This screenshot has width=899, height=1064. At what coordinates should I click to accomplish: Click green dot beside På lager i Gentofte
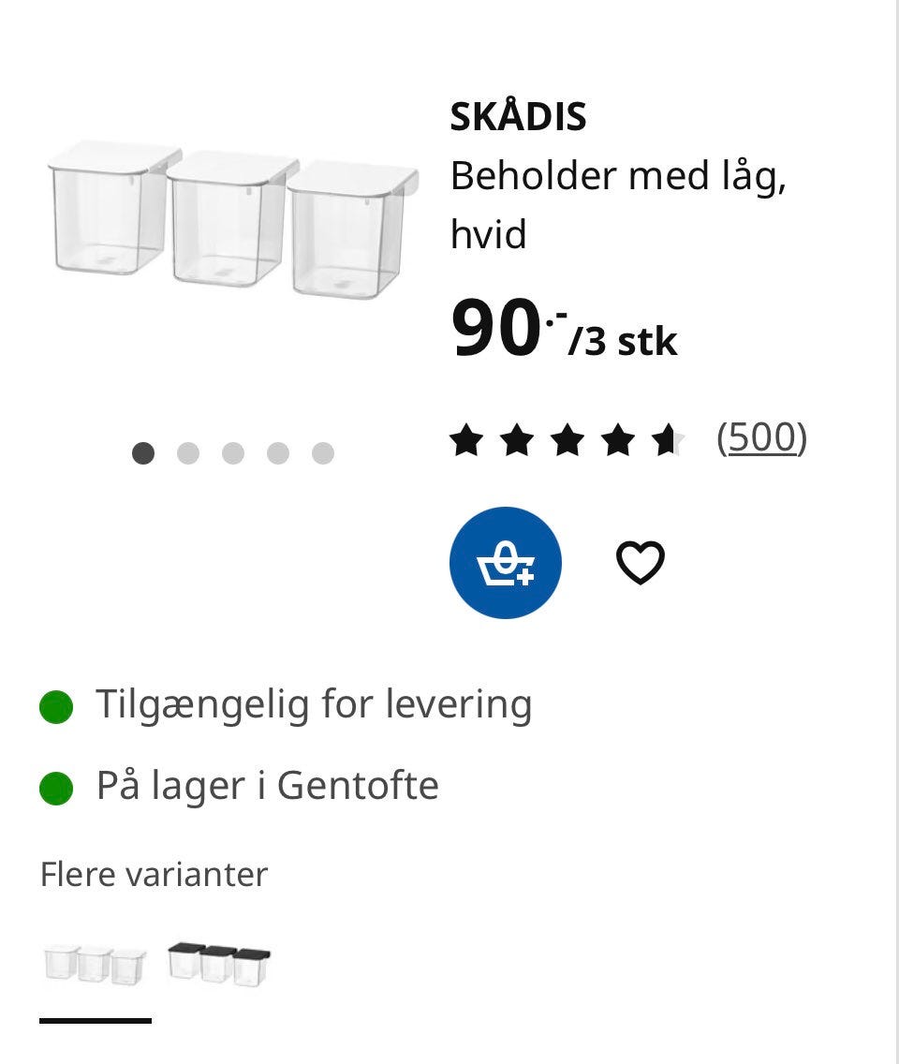click(x=56, y=788)
